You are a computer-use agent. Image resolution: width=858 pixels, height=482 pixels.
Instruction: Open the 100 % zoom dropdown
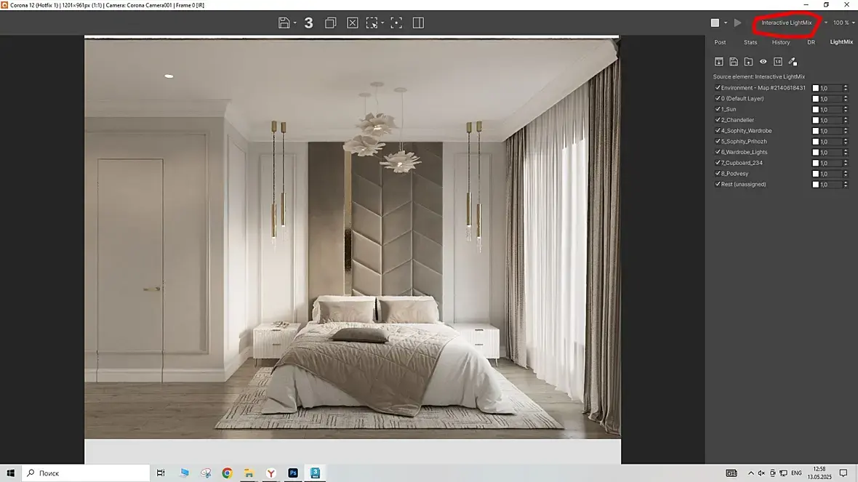(843, 23)
